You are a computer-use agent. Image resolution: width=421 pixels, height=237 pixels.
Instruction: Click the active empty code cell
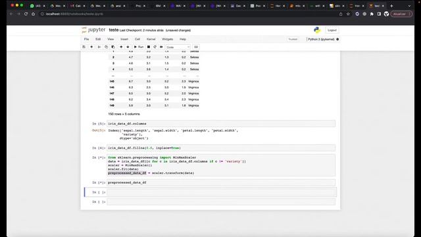click(x=221, y=192)
